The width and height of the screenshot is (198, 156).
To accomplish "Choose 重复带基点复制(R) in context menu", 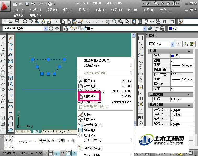I will tap(106, 60).
